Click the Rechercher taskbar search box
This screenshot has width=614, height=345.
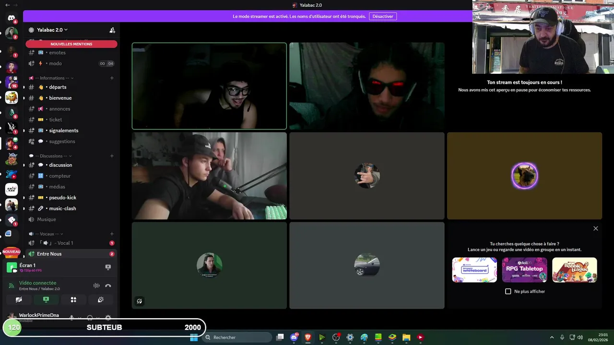pyautogui.click(x=237, y=337)
